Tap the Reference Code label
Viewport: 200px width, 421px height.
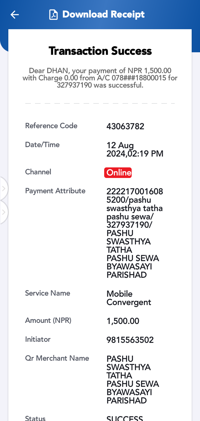pos(51,126)
